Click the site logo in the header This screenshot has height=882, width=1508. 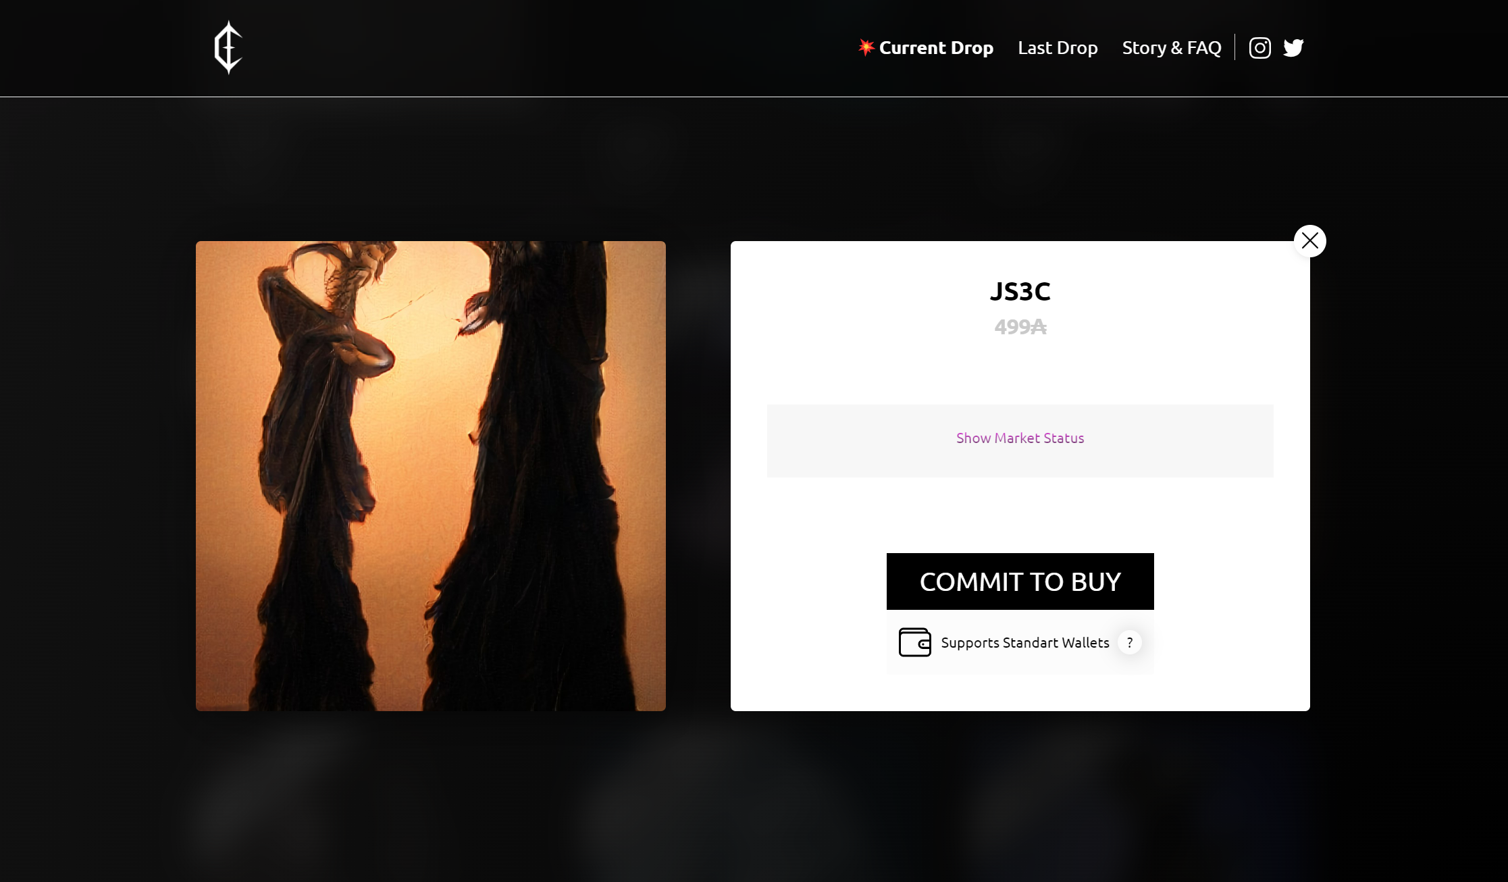[x=228, y=47]
